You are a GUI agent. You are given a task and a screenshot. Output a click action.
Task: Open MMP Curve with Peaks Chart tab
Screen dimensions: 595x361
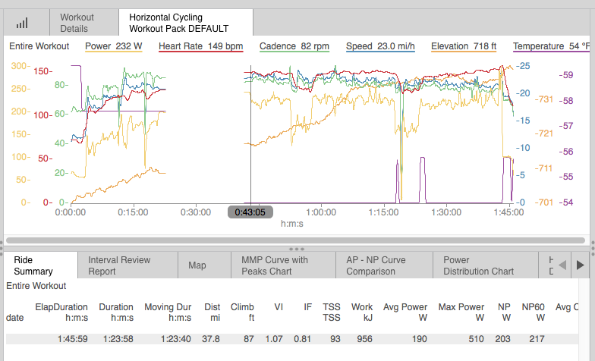284,265
